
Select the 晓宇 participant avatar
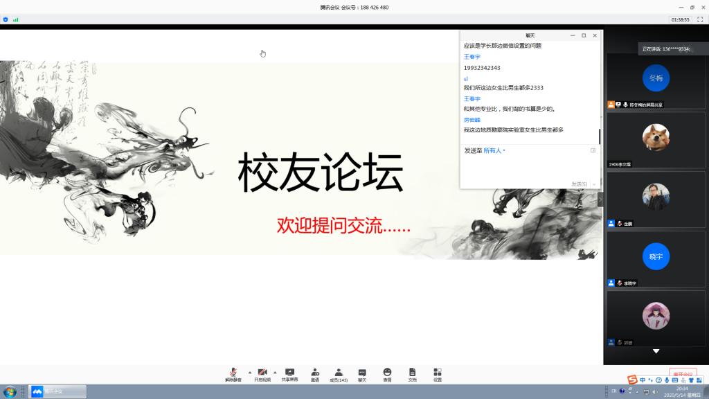tap(656, 256)
